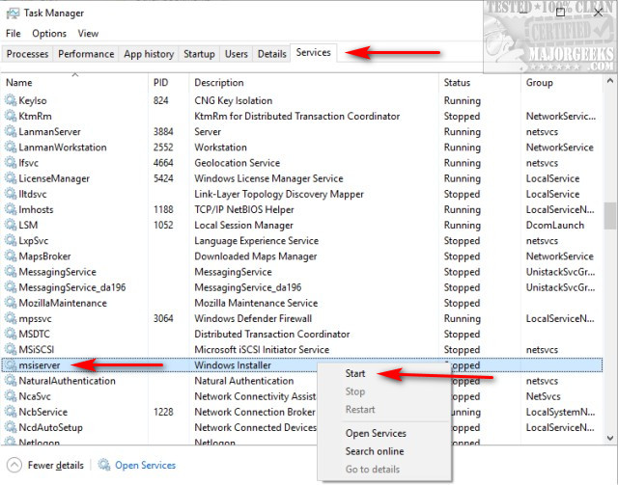Click the gear icon beside MSiSCSI
The image size is (618, 485).
(11, 349)
